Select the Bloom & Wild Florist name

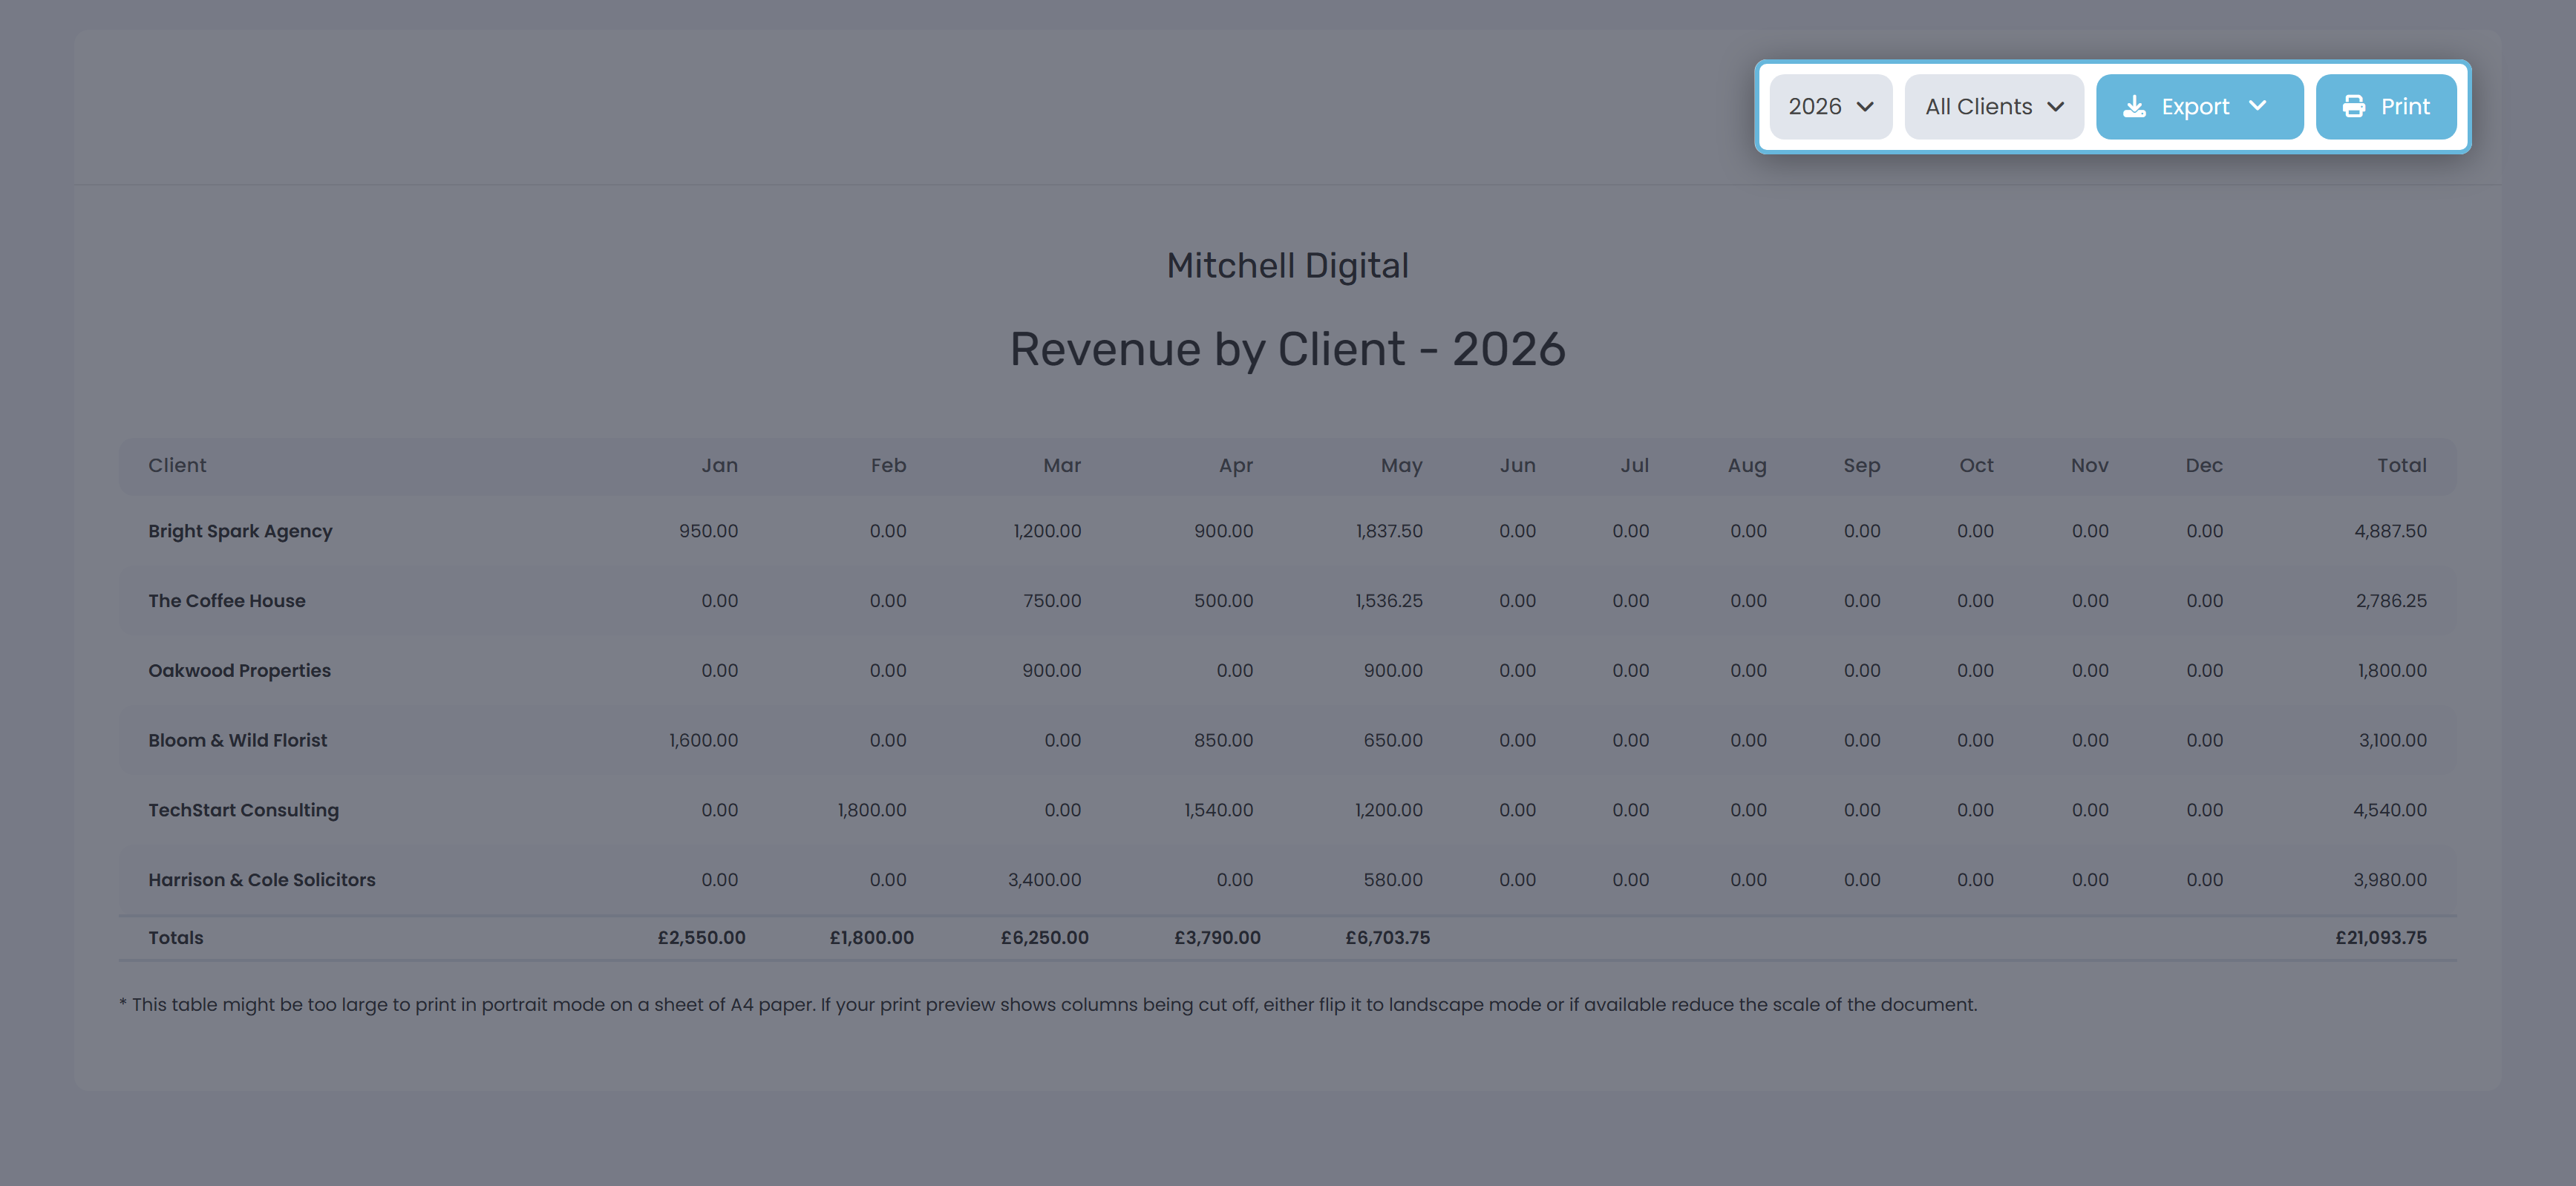237,740
